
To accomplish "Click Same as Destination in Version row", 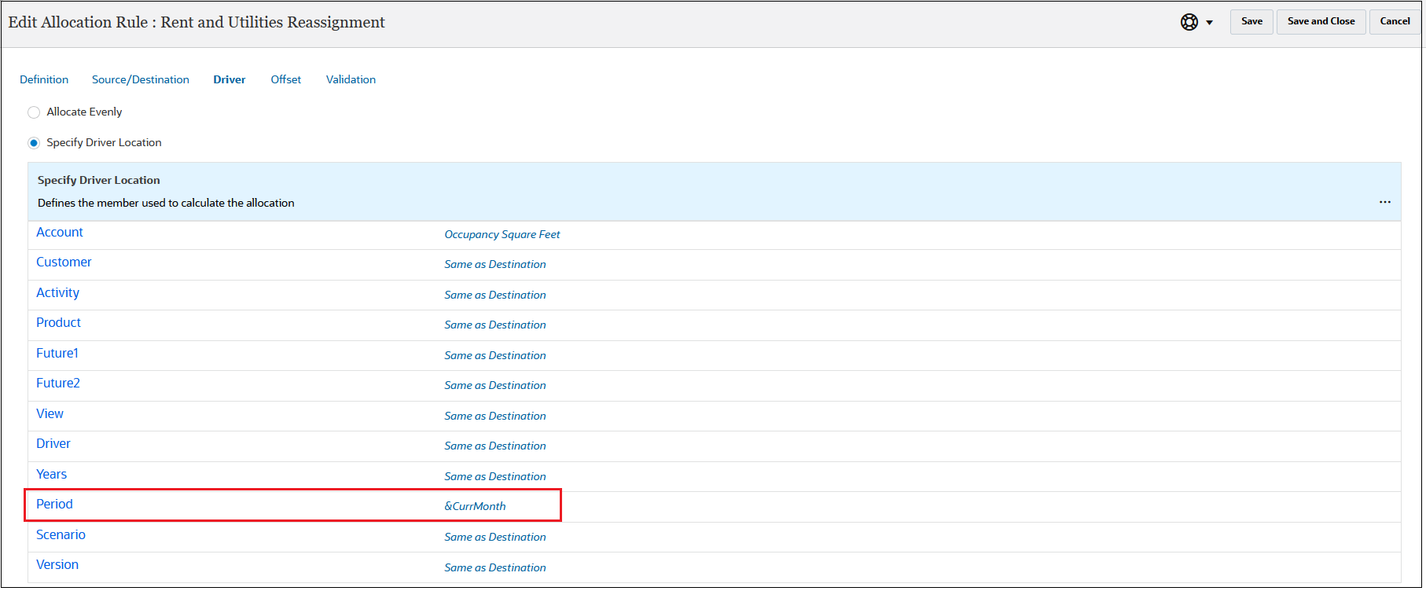I will point(495,568).
